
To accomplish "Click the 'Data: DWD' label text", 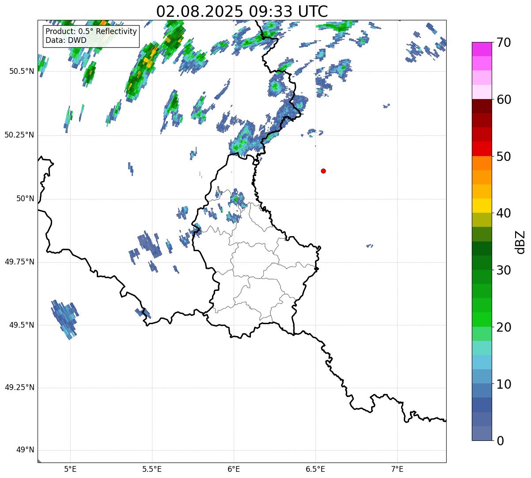I will pyautogui.click(x=66, y=40).
